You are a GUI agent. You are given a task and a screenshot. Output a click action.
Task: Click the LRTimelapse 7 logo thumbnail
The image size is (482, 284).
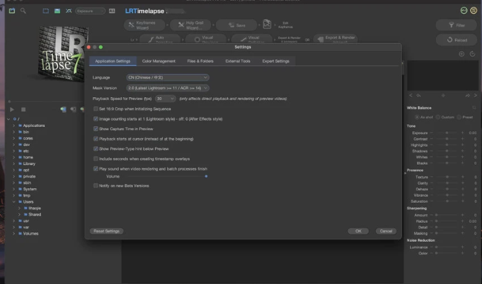coord(63,53)
